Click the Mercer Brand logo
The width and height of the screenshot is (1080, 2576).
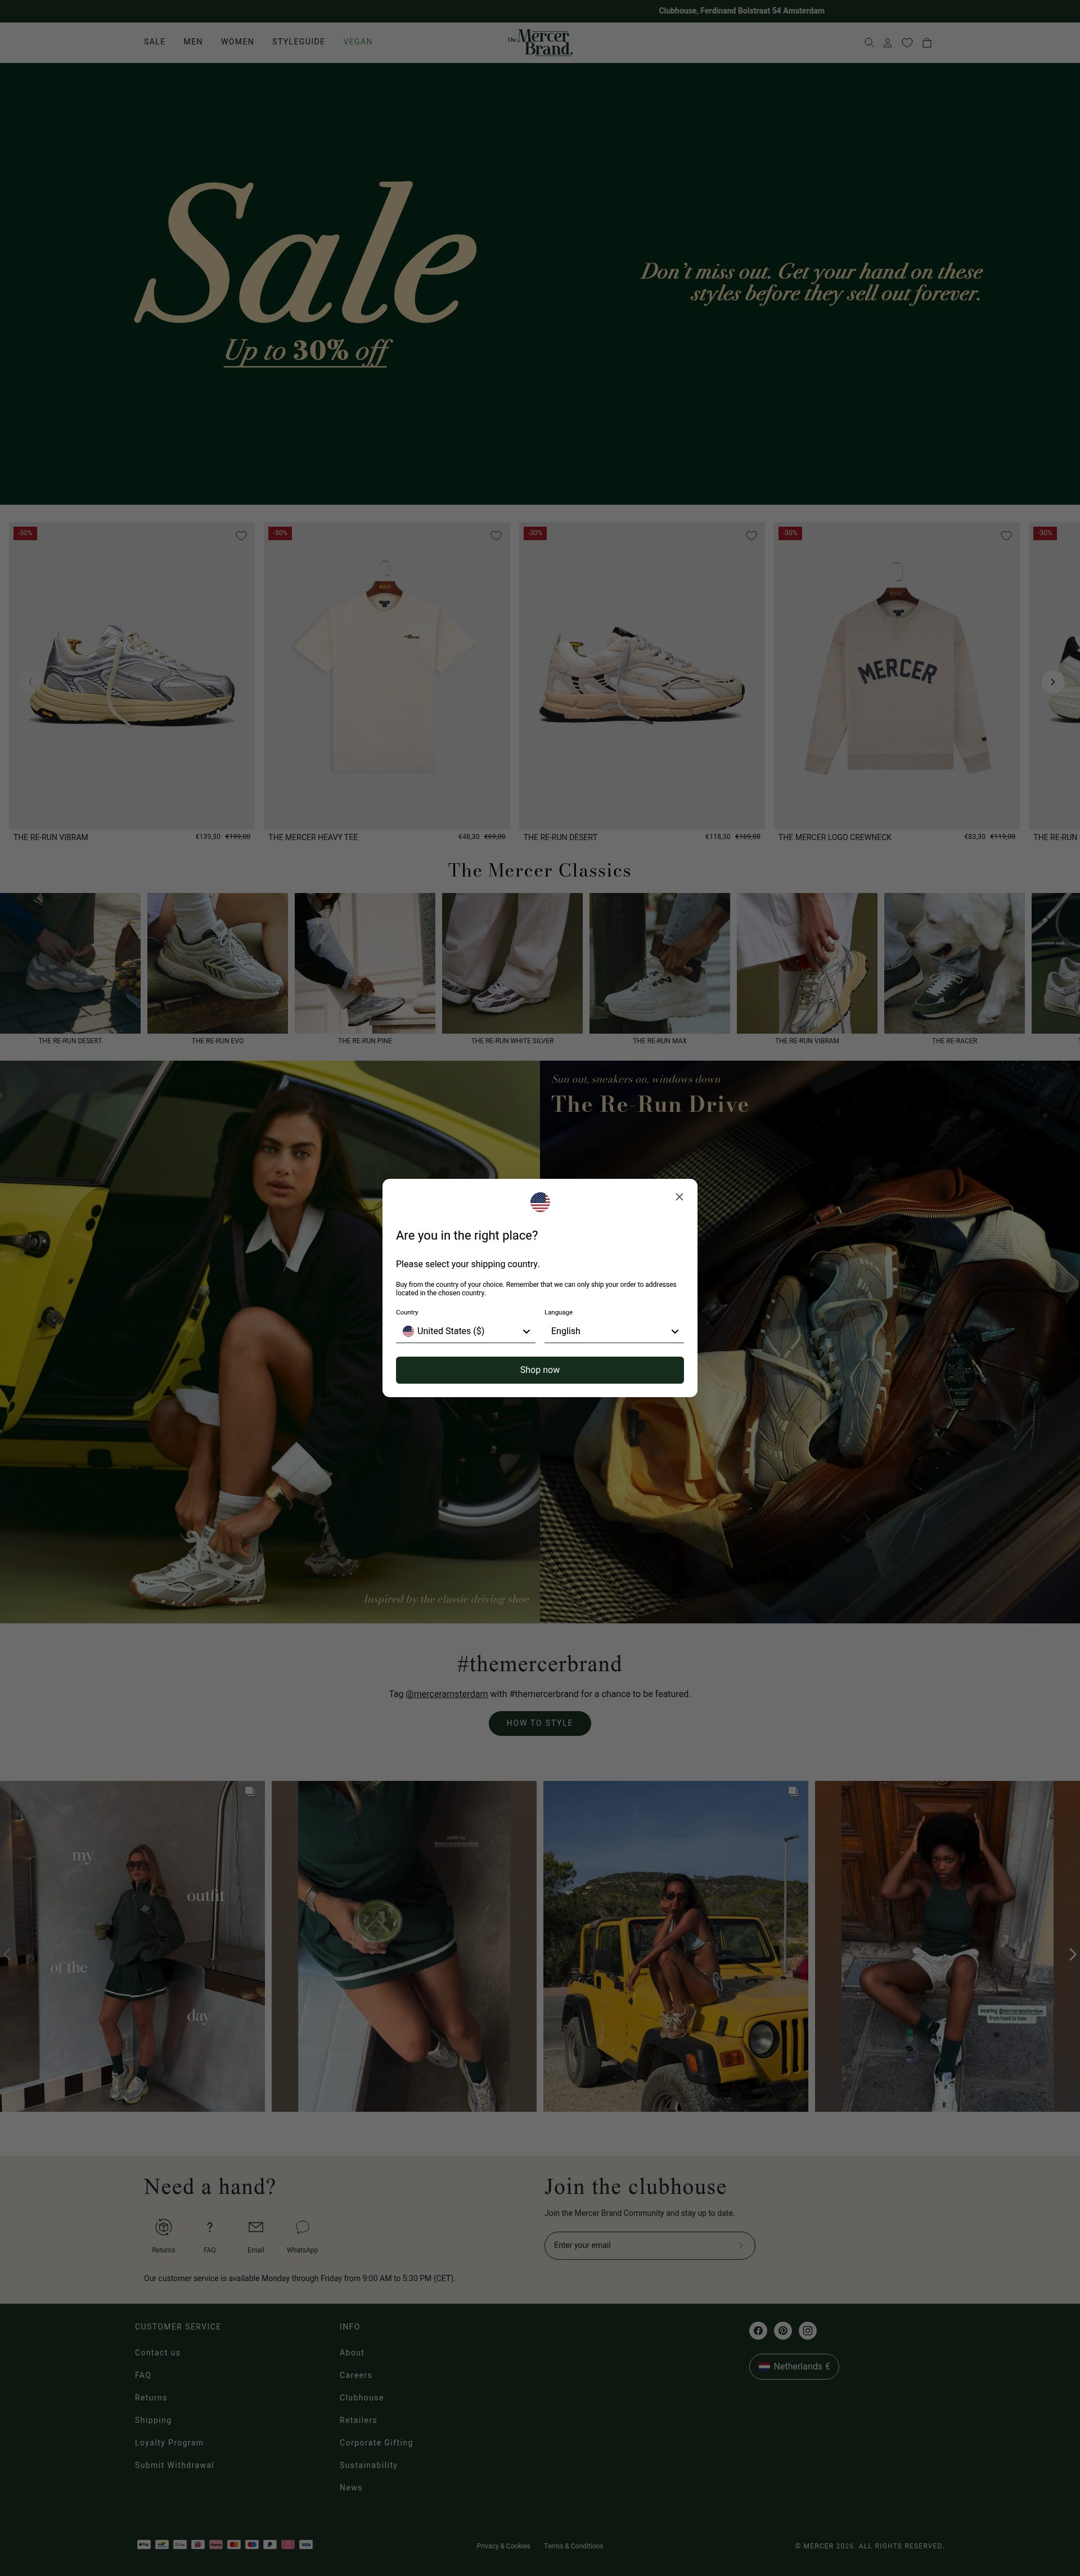pos(540,42)
